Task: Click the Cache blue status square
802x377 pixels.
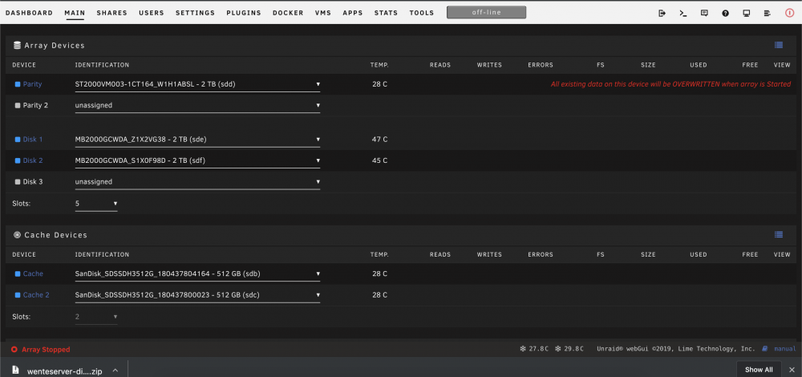Action: tap(18, 274)
